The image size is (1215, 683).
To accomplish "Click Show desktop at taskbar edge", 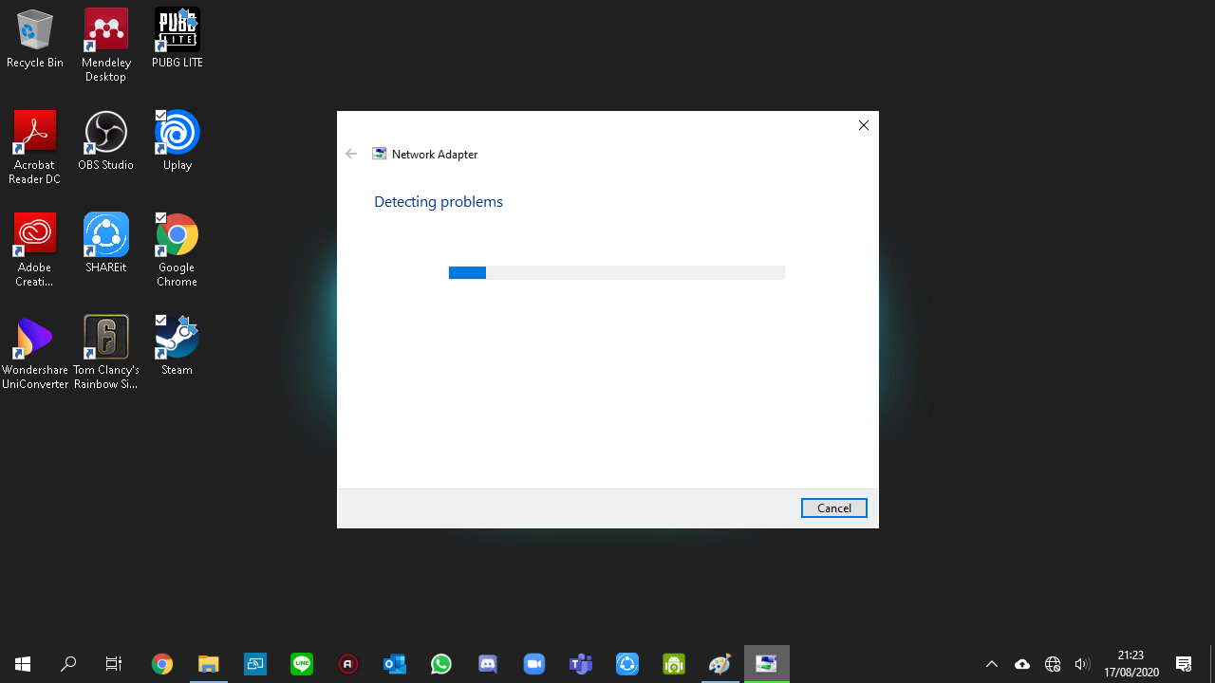I will click(x=1212, y=664).
